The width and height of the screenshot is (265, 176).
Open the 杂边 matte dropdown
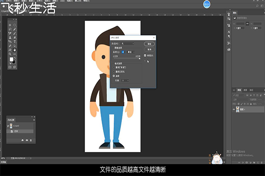coord(128,43)
